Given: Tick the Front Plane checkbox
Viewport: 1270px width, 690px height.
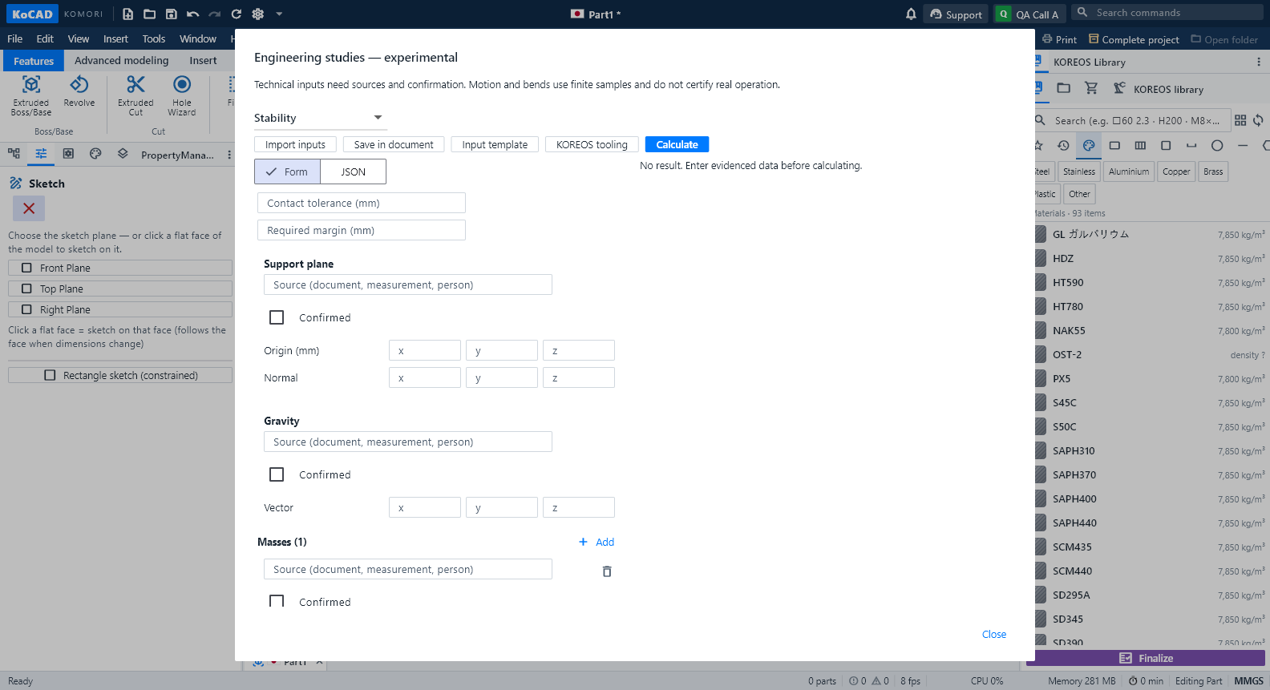Looking at the screenshot, I should tap(26, 268).
